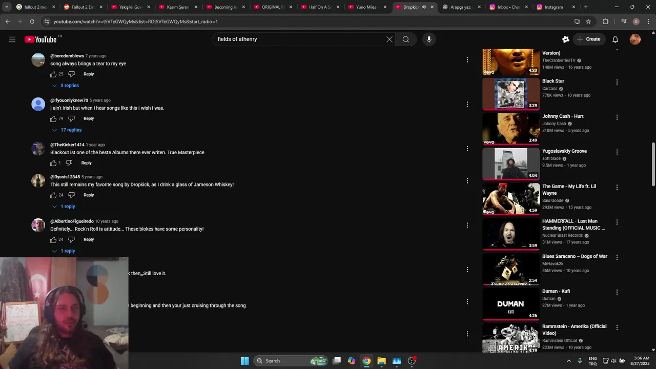Screen dimensions: 656x369
Task: Switch to Inbox Instagram tab
Action: click(507, 7)
